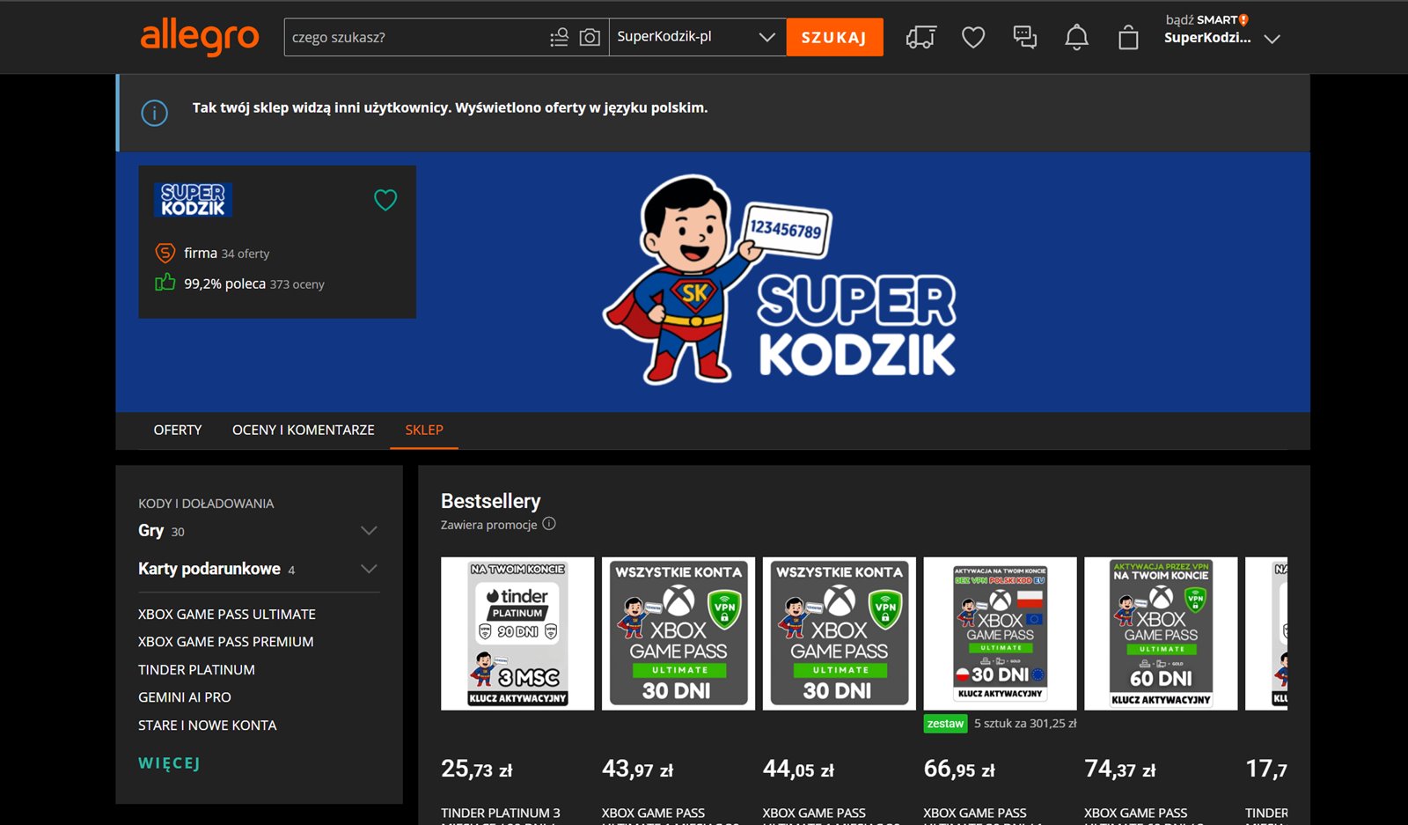Click the 25,73 zł price
The width and height of the screenshot is (1408, 825).
pos(477,770)
